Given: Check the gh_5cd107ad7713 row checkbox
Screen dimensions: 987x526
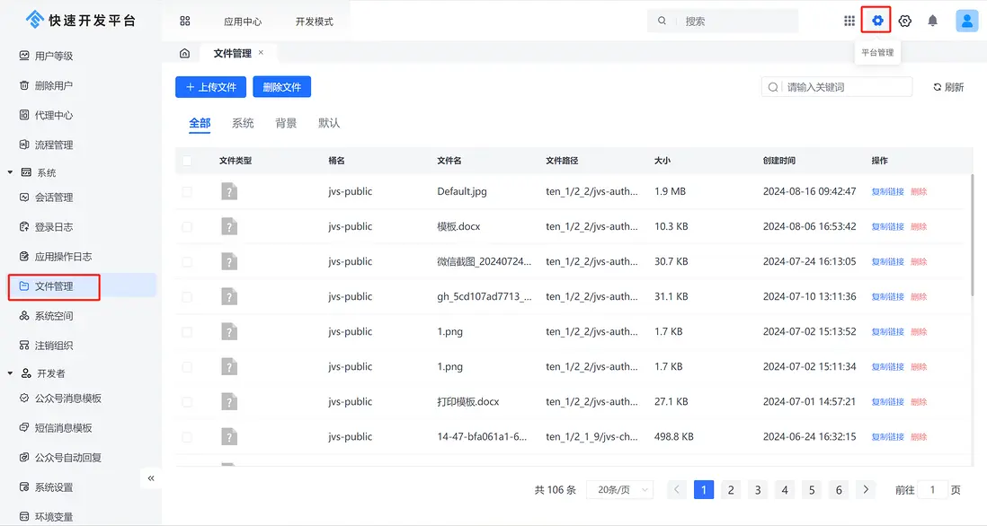Looking at the screenshot, I should (187, 296).
